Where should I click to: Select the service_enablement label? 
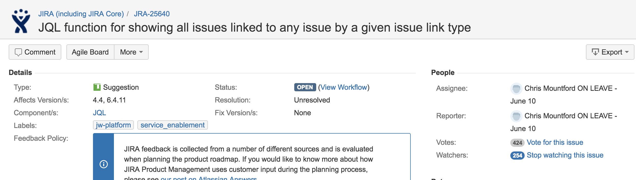point(172,125)
